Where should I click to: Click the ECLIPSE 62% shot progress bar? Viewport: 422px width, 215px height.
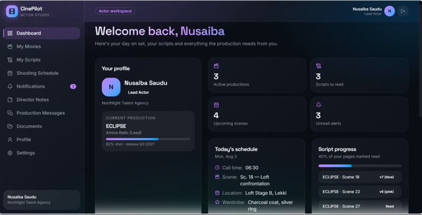pyautogui.click(x=148, y=139)
